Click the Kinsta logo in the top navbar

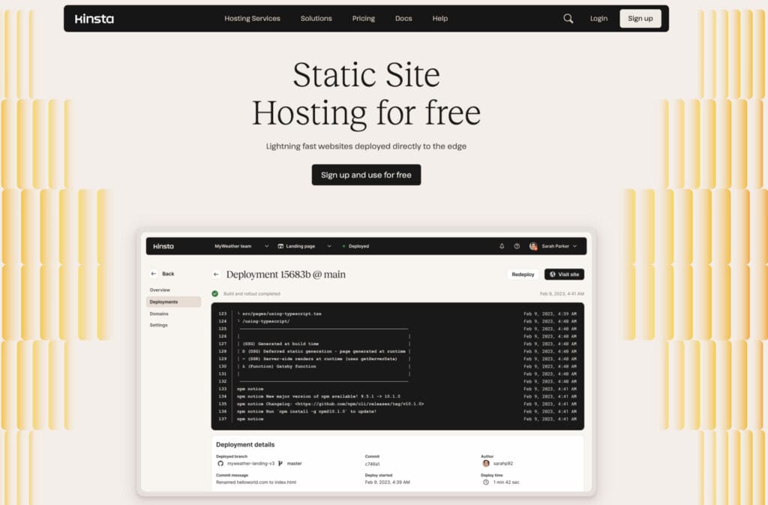click(94, 19)
